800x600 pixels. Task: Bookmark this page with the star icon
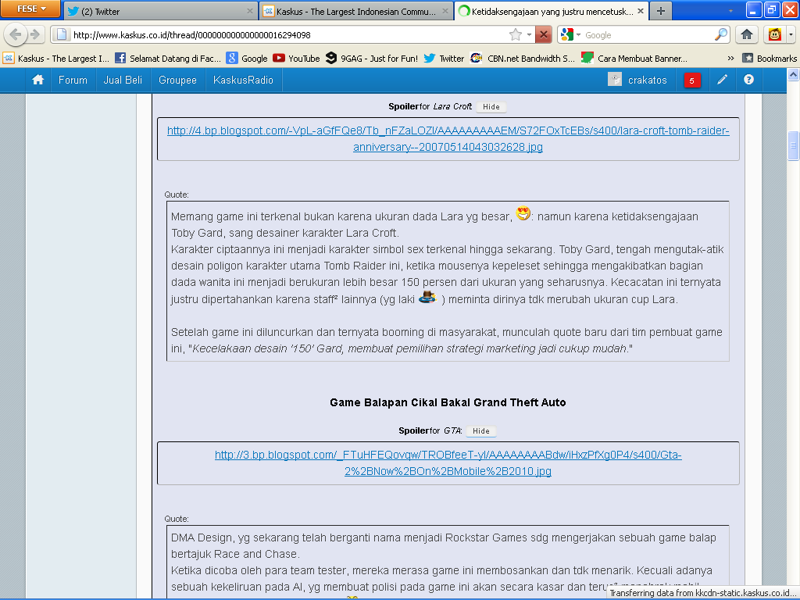[x=516, y=34]
